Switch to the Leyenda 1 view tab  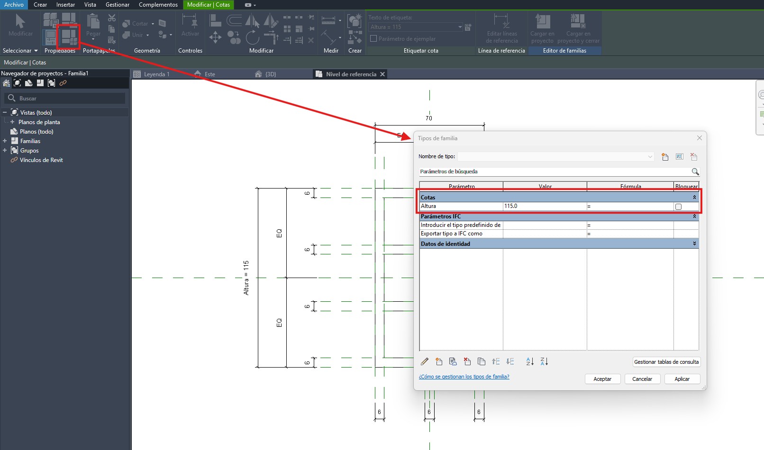(x=156, y=74)
